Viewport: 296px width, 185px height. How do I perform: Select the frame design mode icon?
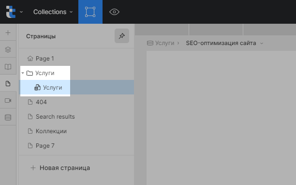[90, 12]
